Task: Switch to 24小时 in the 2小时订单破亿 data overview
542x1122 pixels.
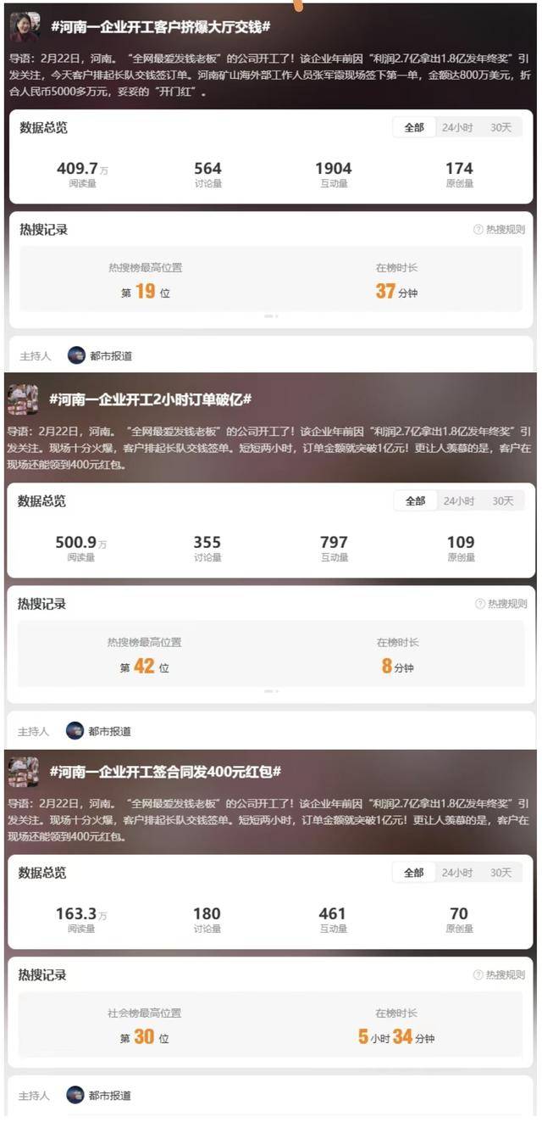Action: (x=459, y=501)
